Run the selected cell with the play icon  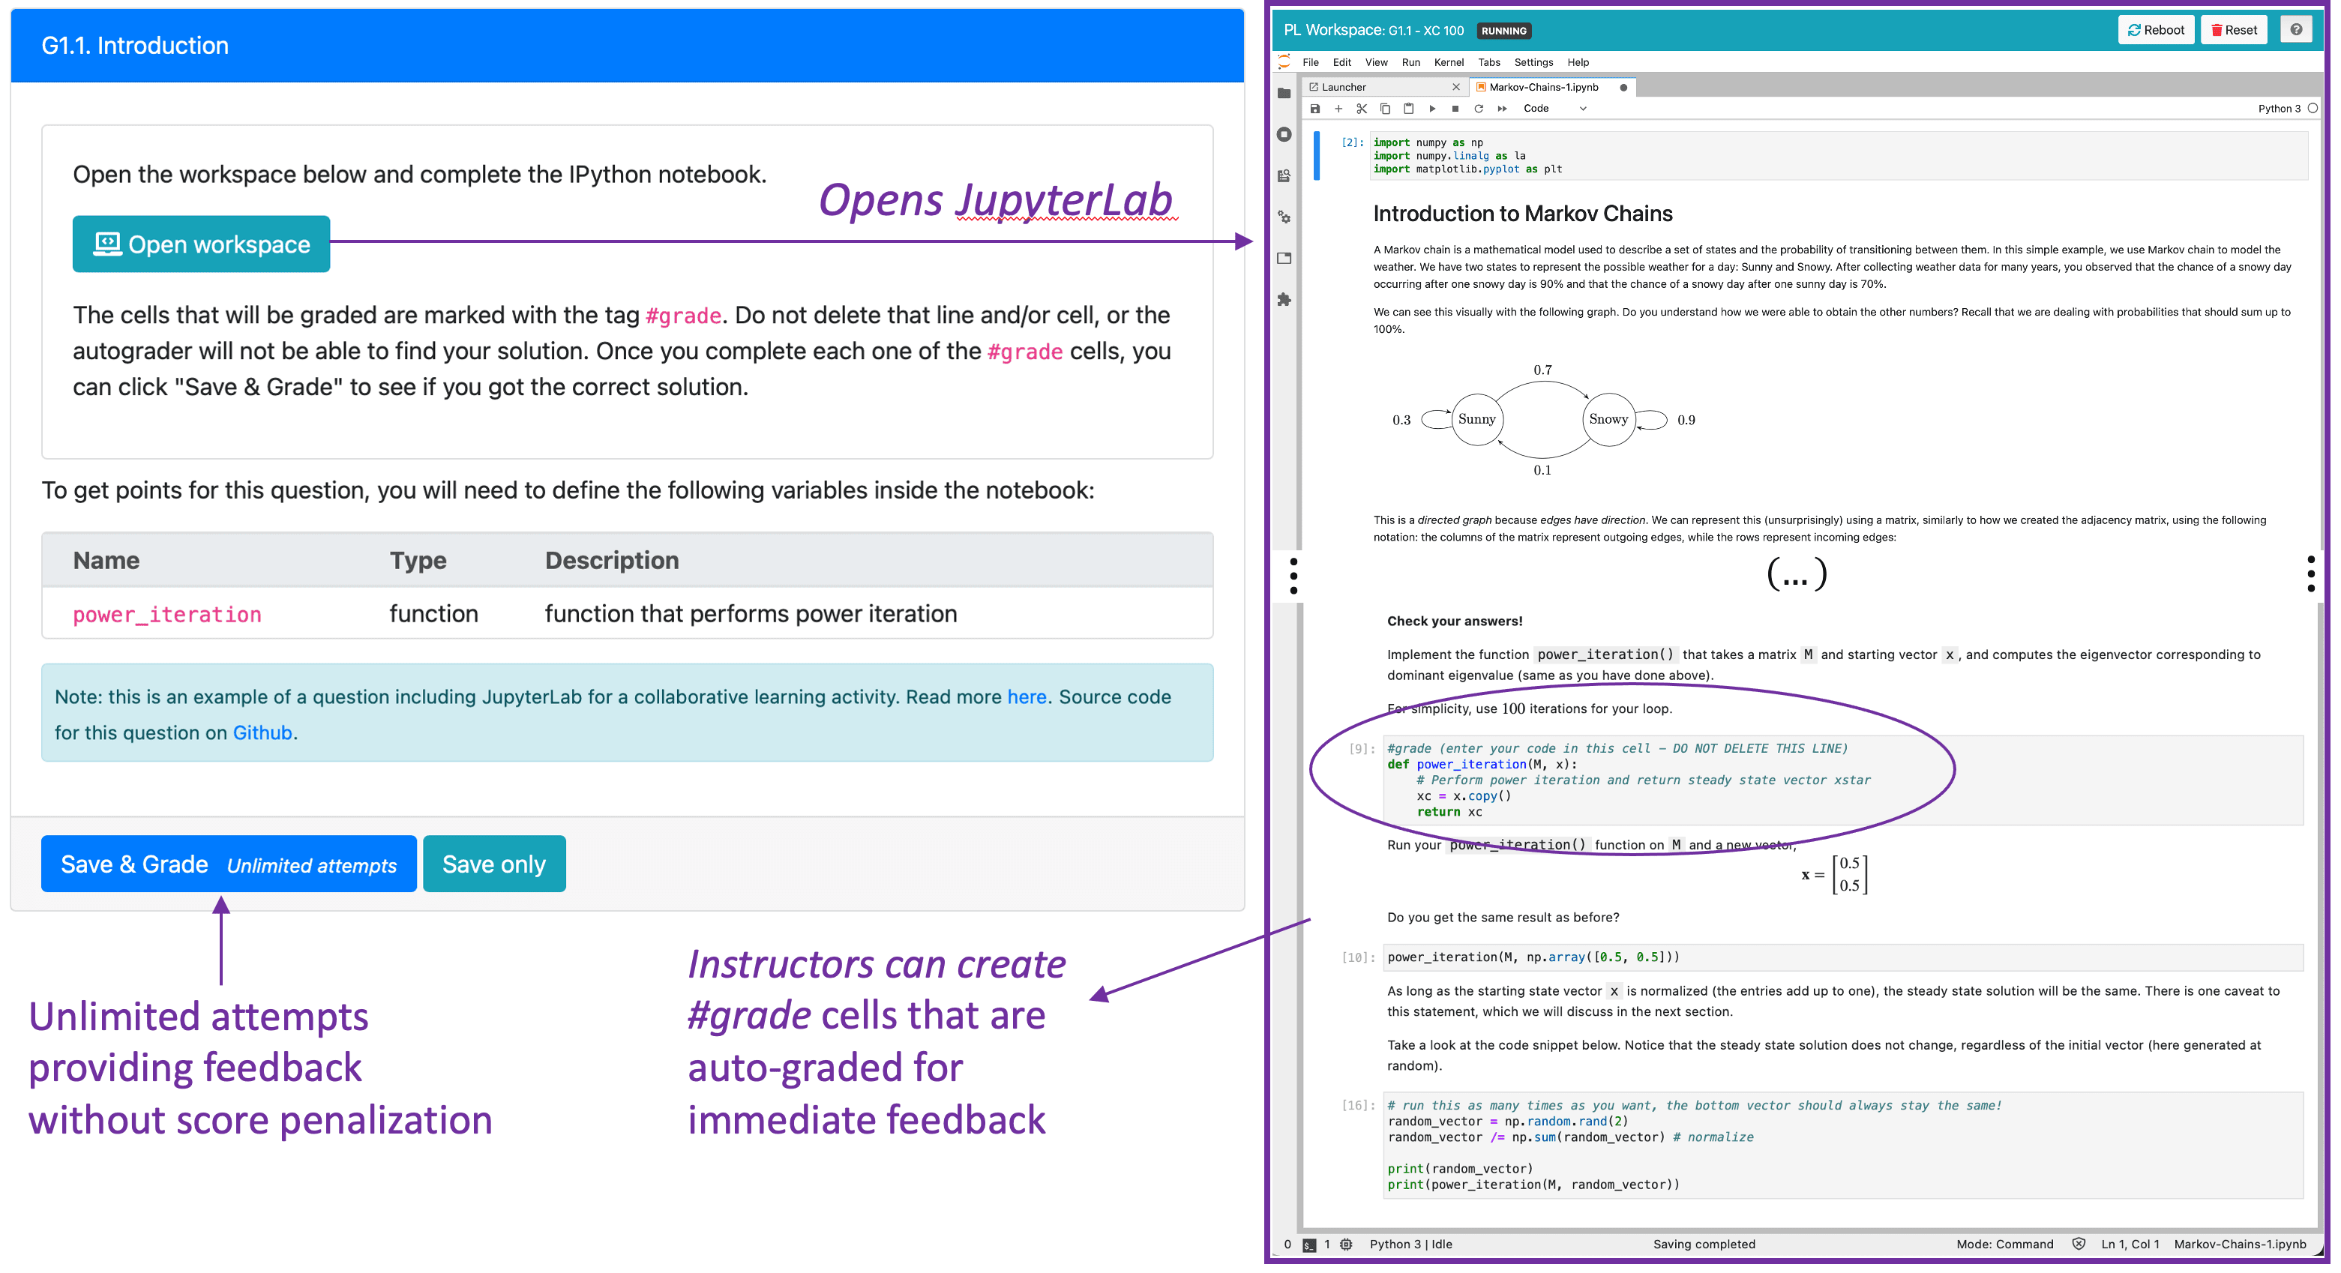pos(1432,108)
